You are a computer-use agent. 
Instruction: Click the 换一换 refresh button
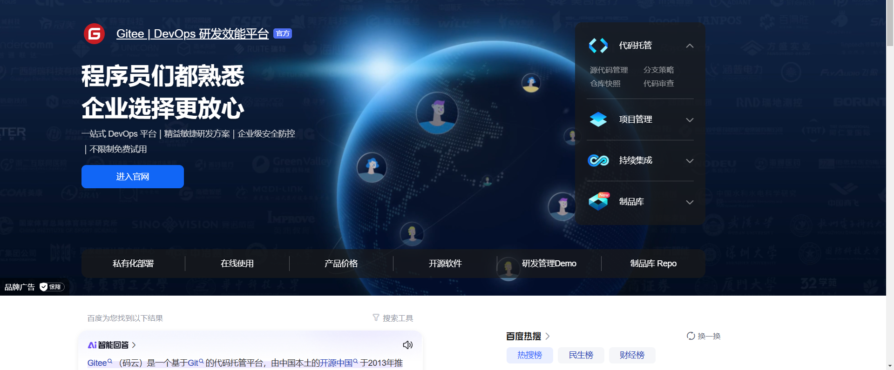point(704,336)
